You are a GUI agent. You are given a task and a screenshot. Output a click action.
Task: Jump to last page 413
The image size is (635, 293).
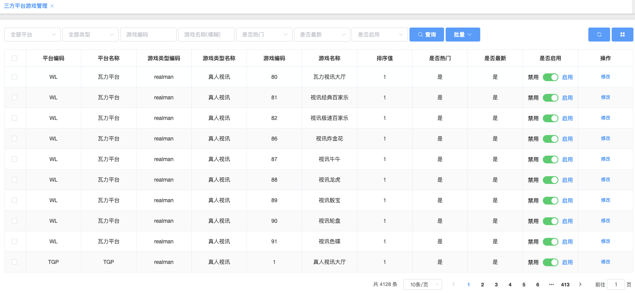coord(565,284)
